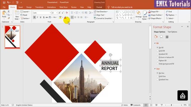Viewport: 191px width, 107px height.
Task: Switch to Text Options tab
Action: [172, 32]
